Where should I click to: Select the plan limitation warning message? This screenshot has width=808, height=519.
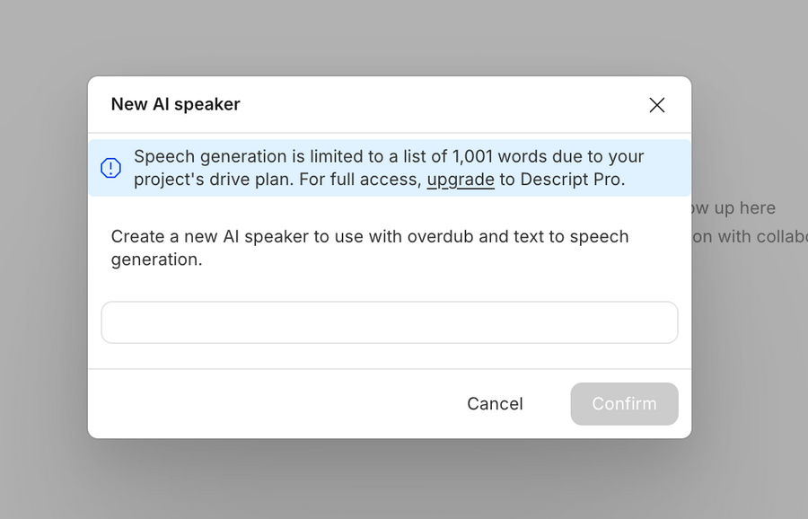pos(389,168)
